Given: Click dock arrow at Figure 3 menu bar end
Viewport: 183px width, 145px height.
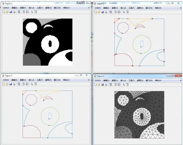Looking at the screenshot, I should point(89,80).
